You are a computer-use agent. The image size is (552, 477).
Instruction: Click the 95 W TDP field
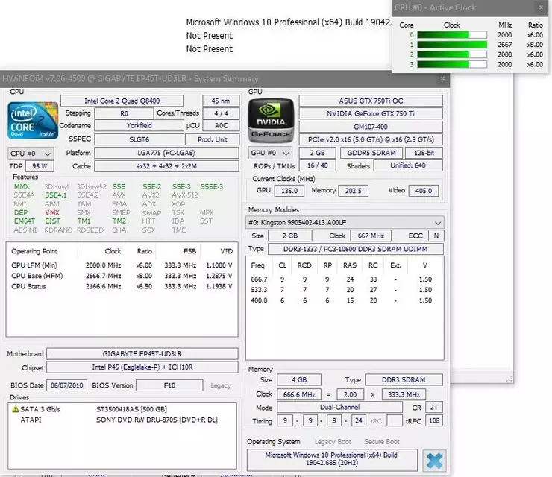point(40,166)
